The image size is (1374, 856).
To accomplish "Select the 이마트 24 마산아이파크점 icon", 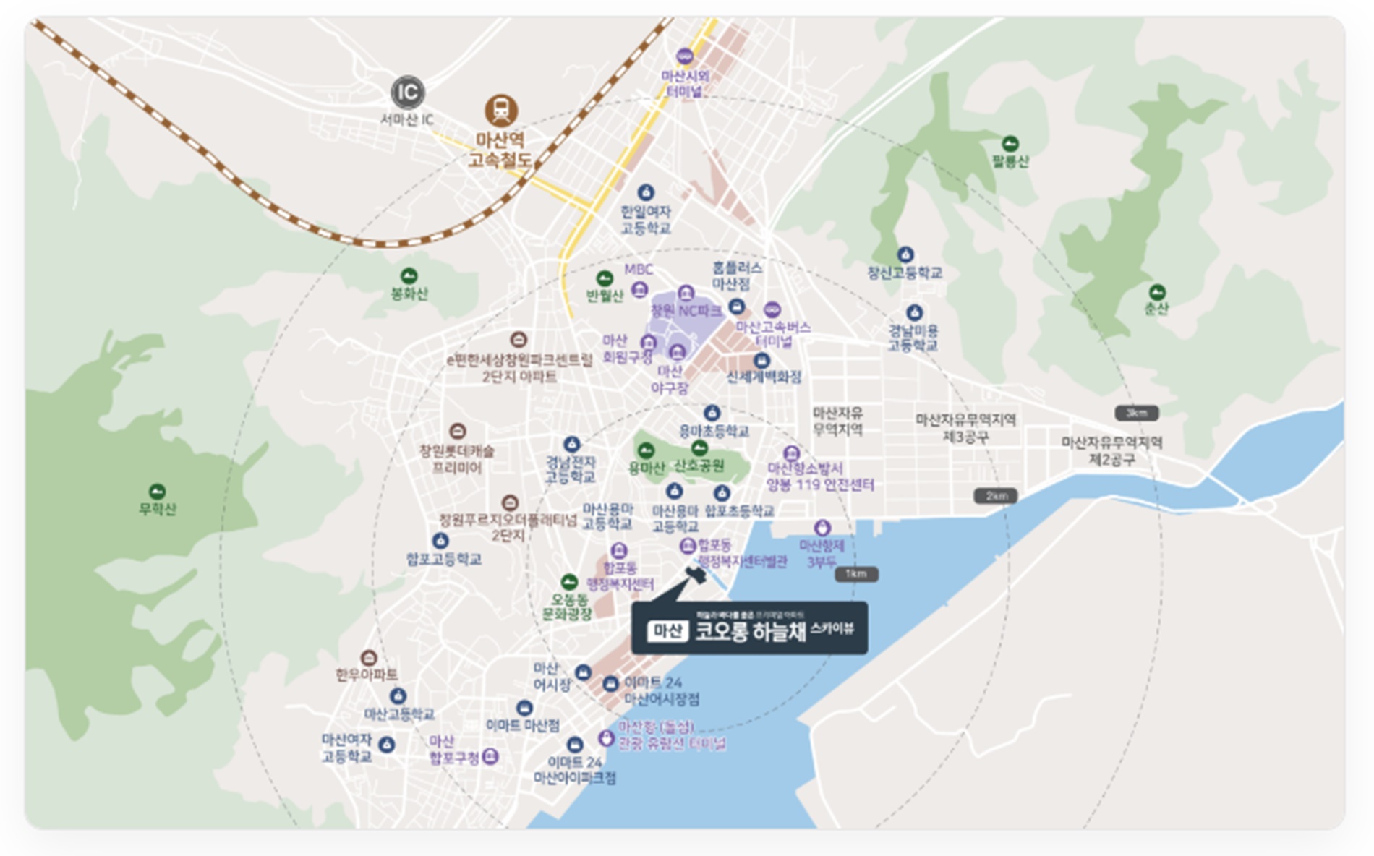I will [x=575, y=745].
